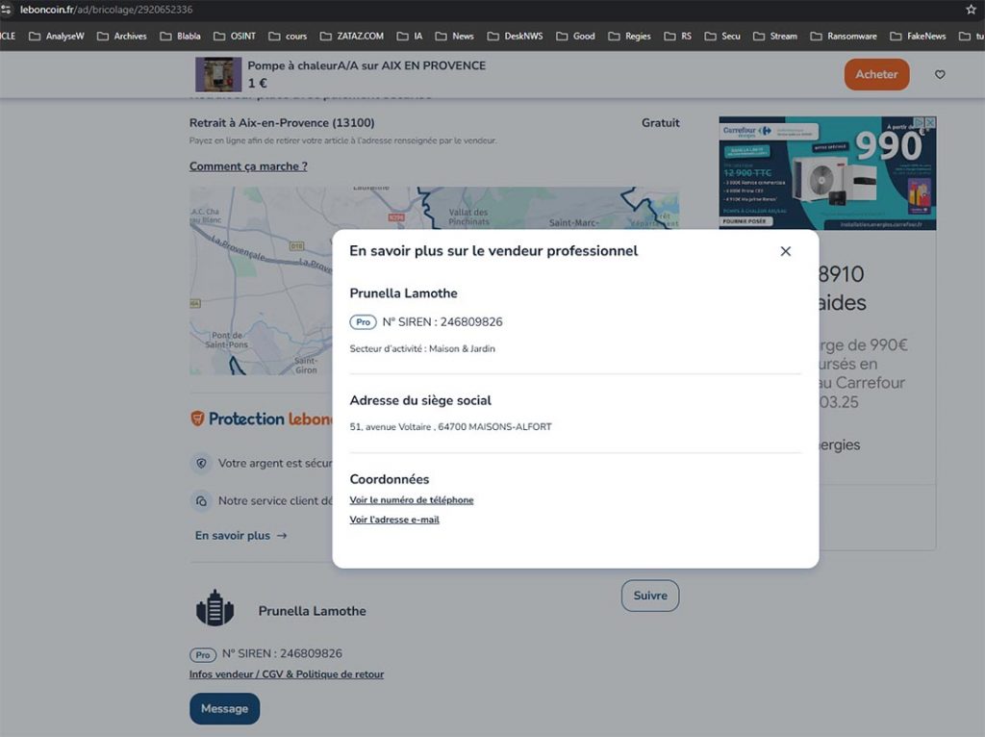The width and height of the screenshot is (985, 737).
Task: Click the Prunella Lamothe name below the dialog
Action: [x=313, y=611]
